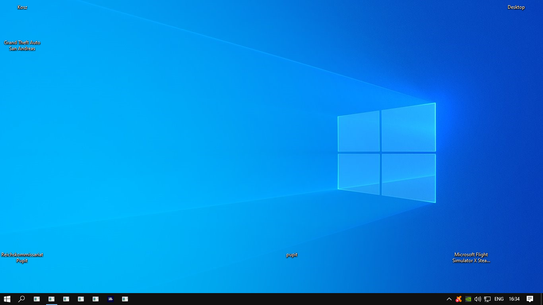The width and height of the screenshot is (543, 305).
Task: Change ENG input language
Action: 499,299
